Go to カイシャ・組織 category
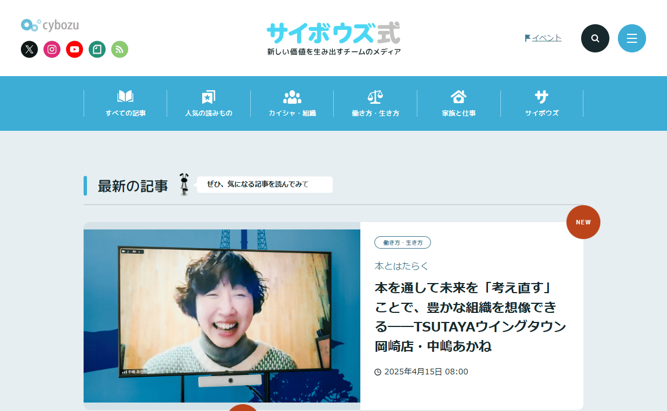The width and height of the screenshot is (667, 411). coord(292,104)
